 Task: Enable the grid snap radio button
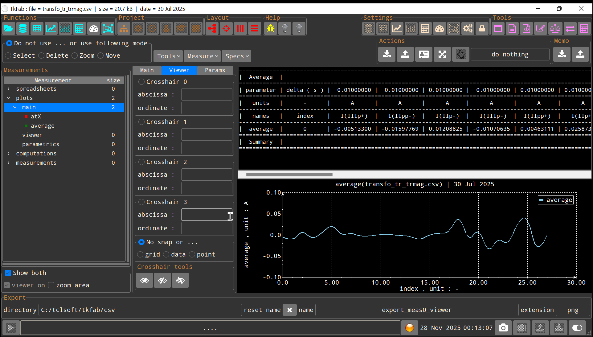click(140, 254)
